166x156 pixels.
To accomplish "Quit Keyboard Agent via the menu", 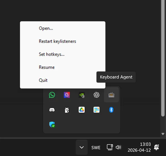I will pos(63,80).
